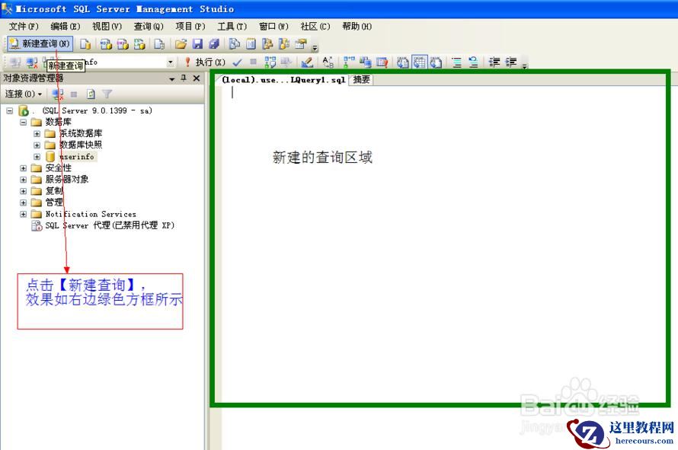Click the Disconnect icon in SQL editor toolbar
The image size is (678, 450).
(x=31, y=62)
